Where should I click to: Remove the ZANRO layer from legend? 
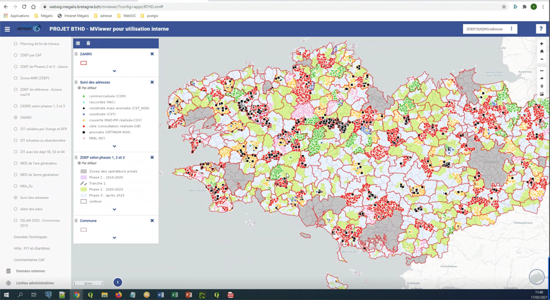152,54
